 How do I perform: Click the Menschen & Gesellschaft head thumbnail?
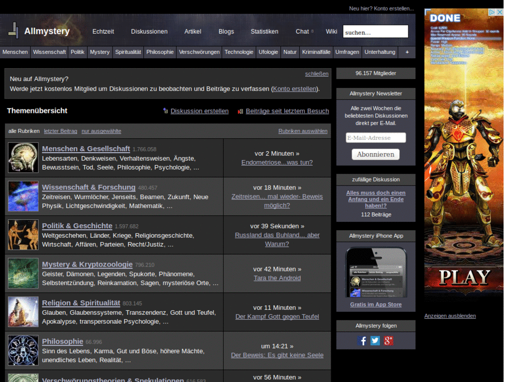tap(23, 158)
